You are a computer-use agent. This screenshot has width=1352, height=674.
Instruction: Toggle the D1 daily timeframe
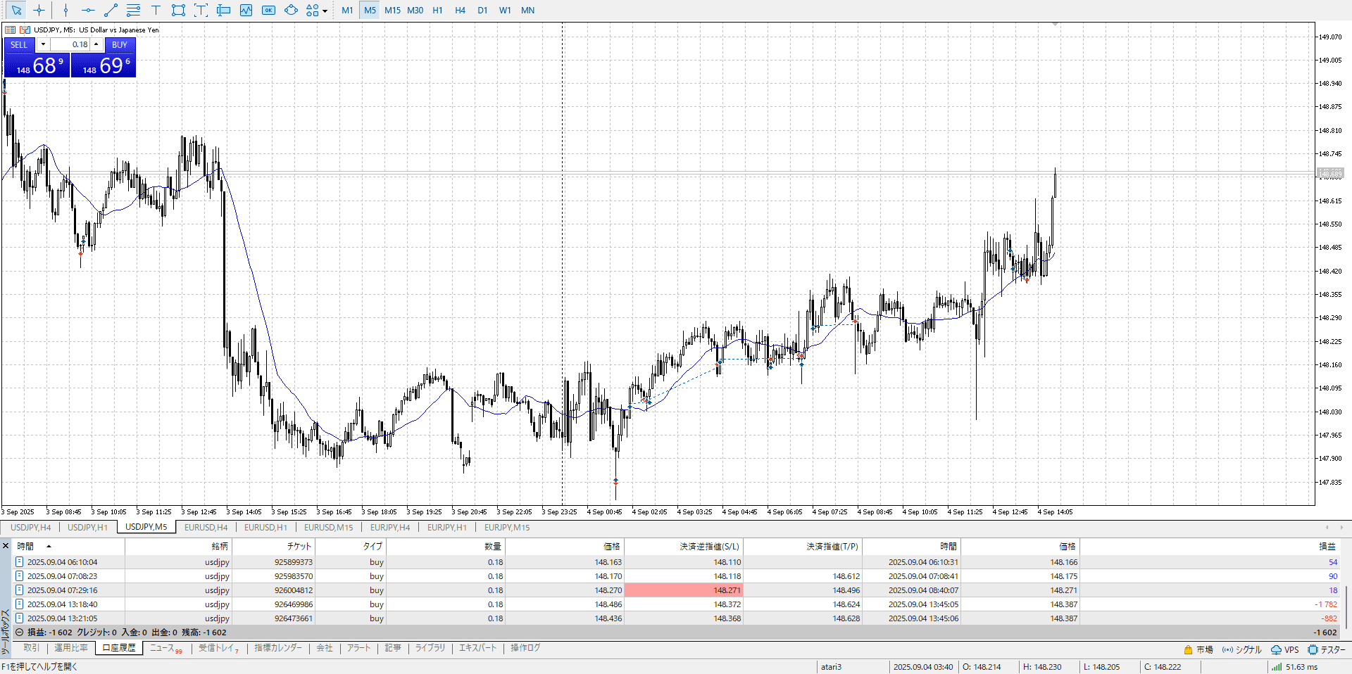[x=482, y=10]
